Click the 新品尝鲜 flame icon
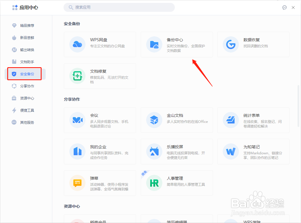301x223 pixels. 14,38
